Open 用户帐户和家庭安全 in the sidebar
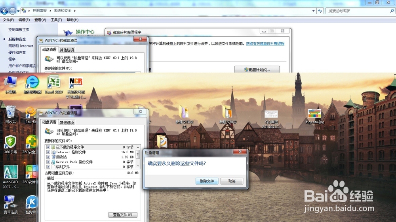This screenshot has height=222, width=396. tap(22, 66)
